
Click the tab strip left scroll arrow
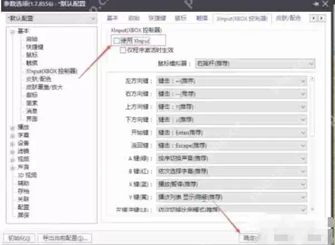click(313, 18)
